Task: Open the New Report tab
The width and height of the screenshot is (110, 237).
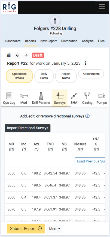Action: (48, 41)
